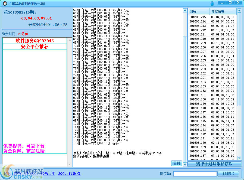
Task: Click scroll-up arrow of plan list
Action: 185,10
